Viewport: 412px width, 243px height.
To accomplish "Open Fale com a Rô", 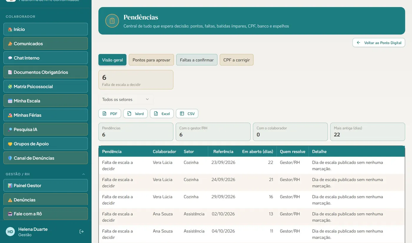I will pyautogui.click(x=46, y=214).
